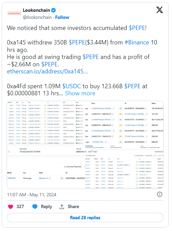Click the $PEPE cashtag in first line
Screen dimensions: 172x231
(x=137, y=28)
